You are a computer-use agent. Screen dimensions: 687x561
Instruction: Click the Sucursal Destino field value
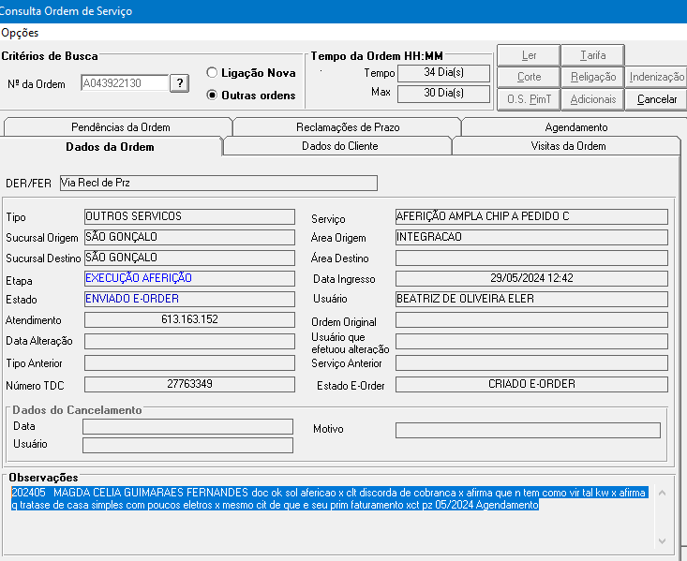[x=189, y=258]
